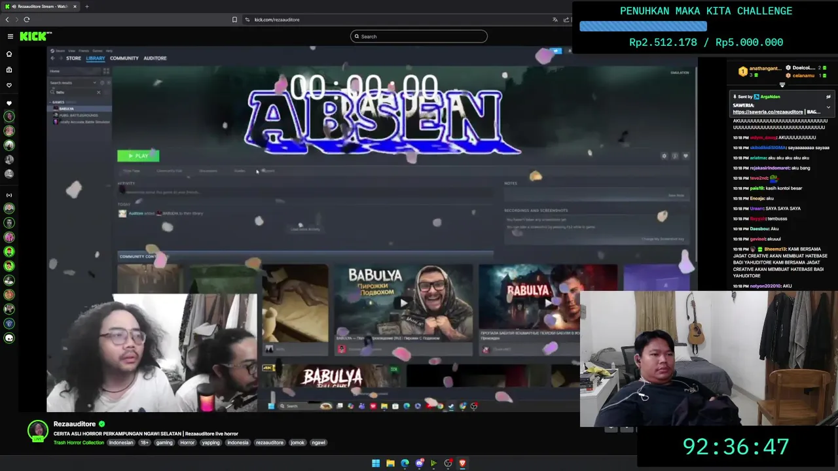This screenshot has width=838, height=471.
Task: Open the Kick sidebar hamburger menu
Action: 10,37
